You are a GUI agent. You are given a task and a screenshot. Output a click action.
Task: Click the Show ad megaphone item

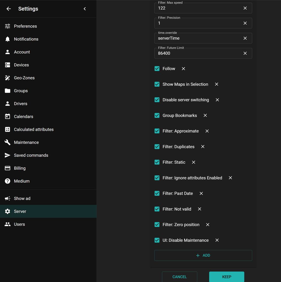pyautogui.click(x=48, y=198)
